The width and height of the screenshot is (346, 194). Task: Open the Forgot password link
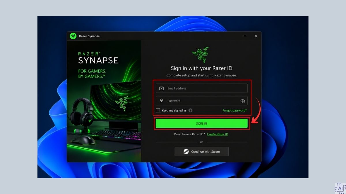(234, 110)
